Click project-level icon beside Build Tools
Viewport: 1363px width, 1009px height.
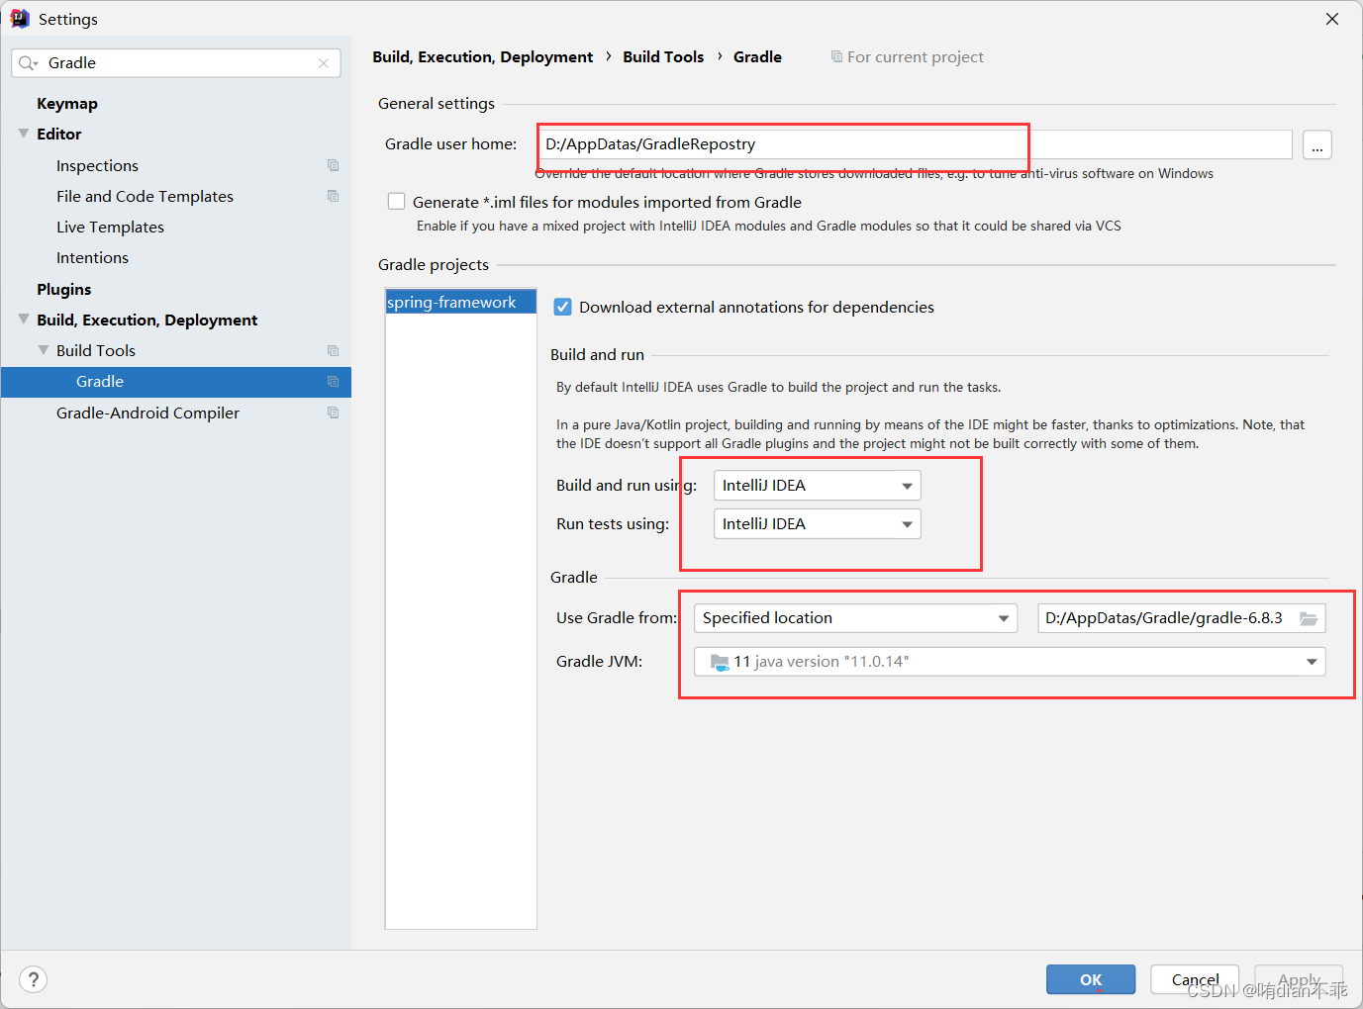pos(333,350)
